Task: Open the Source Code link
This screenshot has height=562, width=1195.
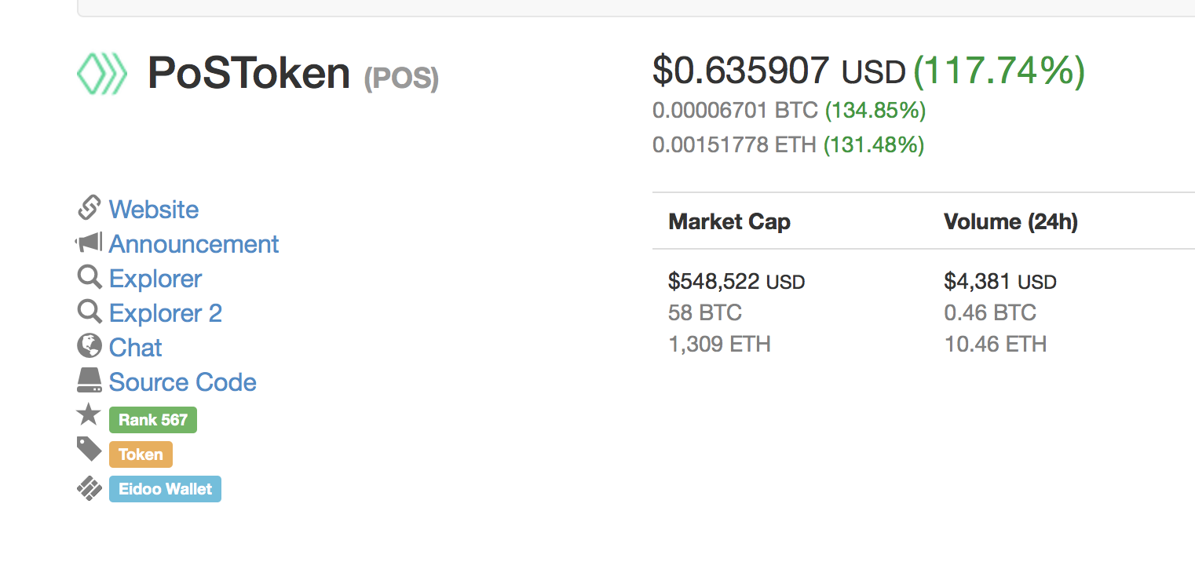Action: [x=183, y=382]
